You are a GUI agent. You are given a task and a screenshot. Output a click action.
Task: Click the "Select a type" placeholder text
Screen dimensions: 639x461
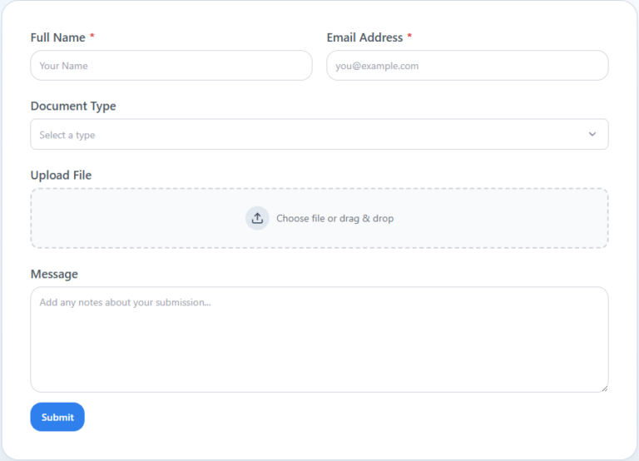coord(67,135)
